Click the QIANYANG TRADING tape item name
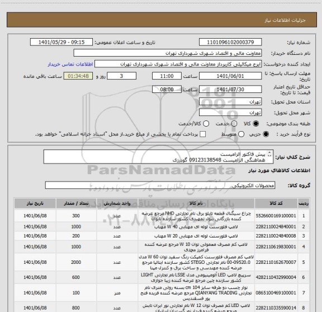 click(196, 293)
